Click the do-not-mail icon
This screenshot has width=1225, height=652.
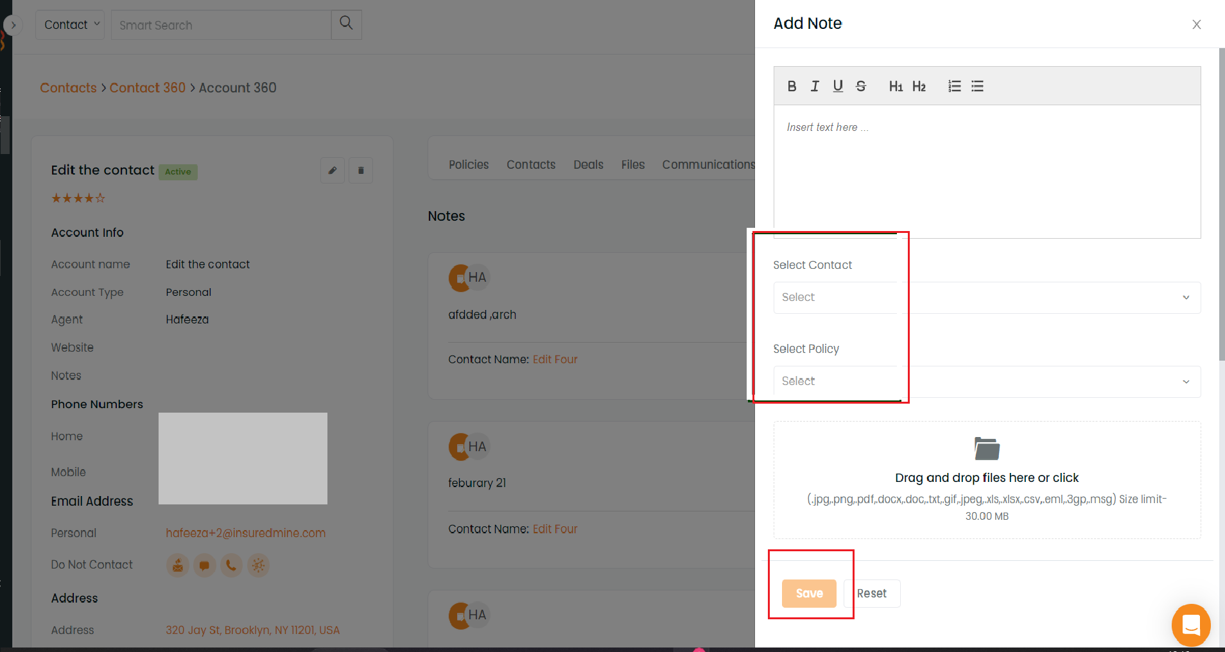pyautogui.click(x=178, y=565)
